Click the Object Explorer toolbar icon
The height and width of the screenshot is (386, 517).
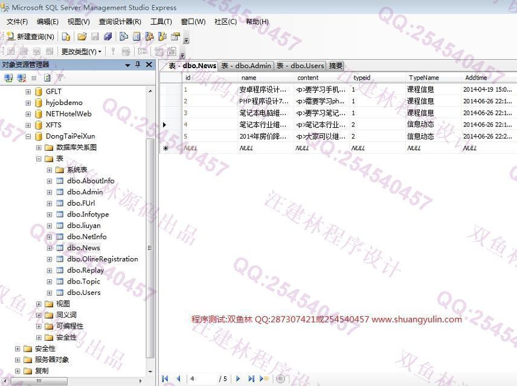[x=149, y=37]
